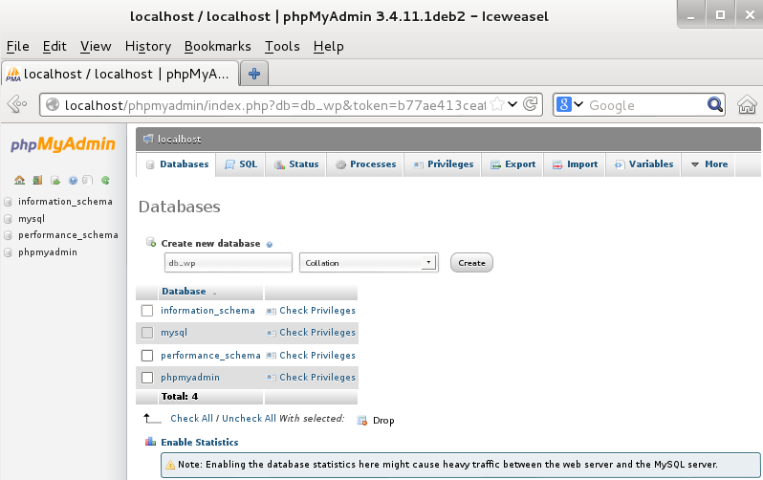
Task: Open the Export tab
Action: (x=512, y=164)
